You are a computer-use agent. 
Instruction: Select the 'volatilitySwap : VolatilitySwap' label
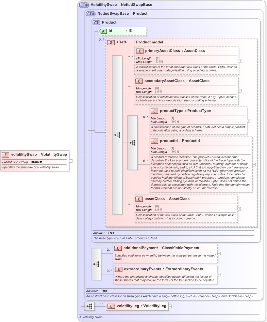pos(39,155)
